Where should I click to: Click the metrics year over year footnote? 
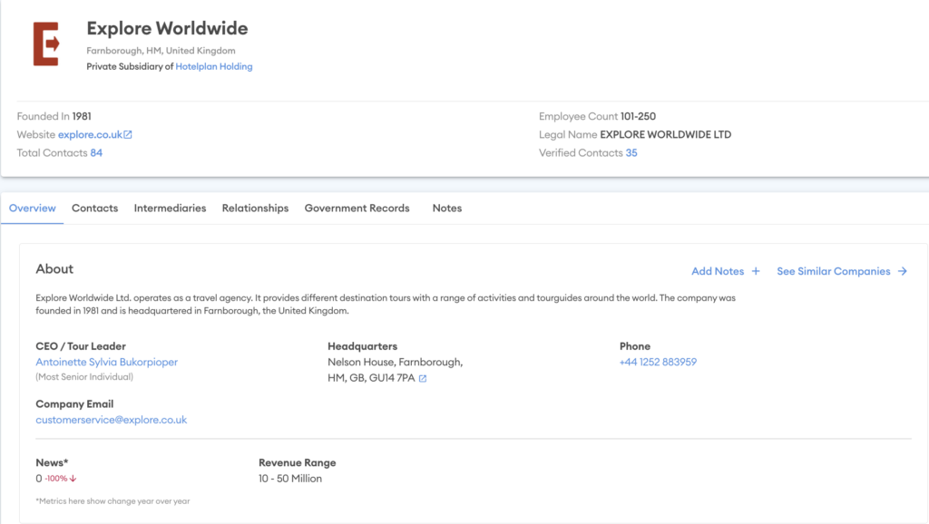click(112, 501)
